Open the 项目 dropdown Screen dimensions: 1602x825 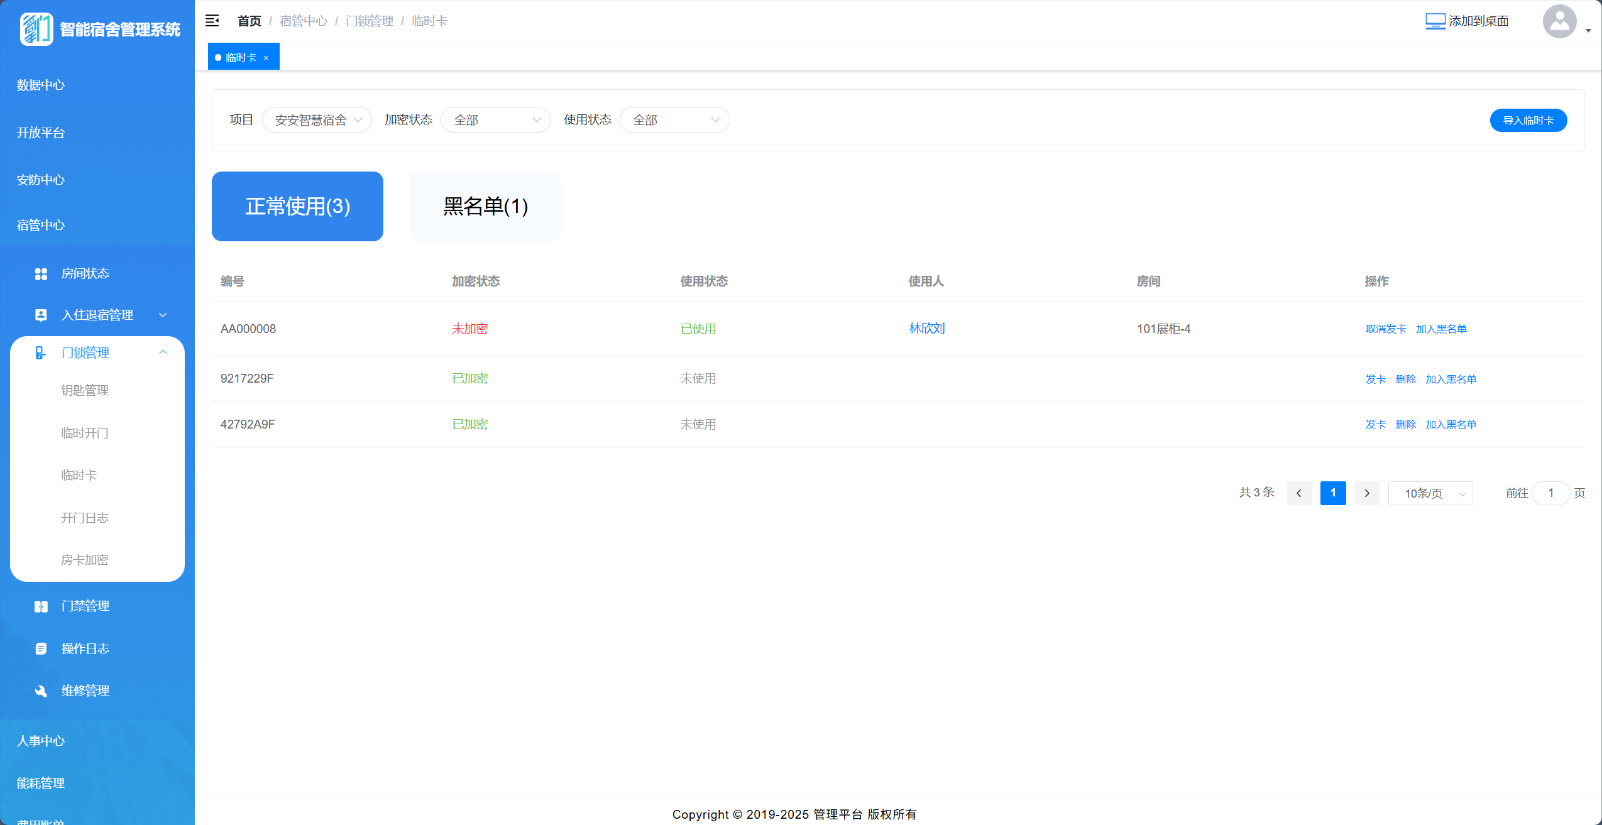point(317,119)
